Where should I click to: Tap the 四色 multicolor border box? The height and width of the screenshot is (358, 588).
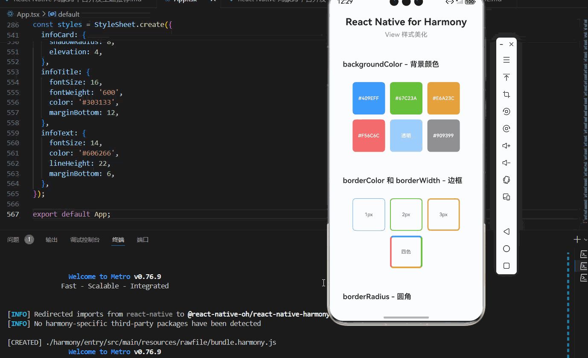pyautogui.click(x=406, y=252)
